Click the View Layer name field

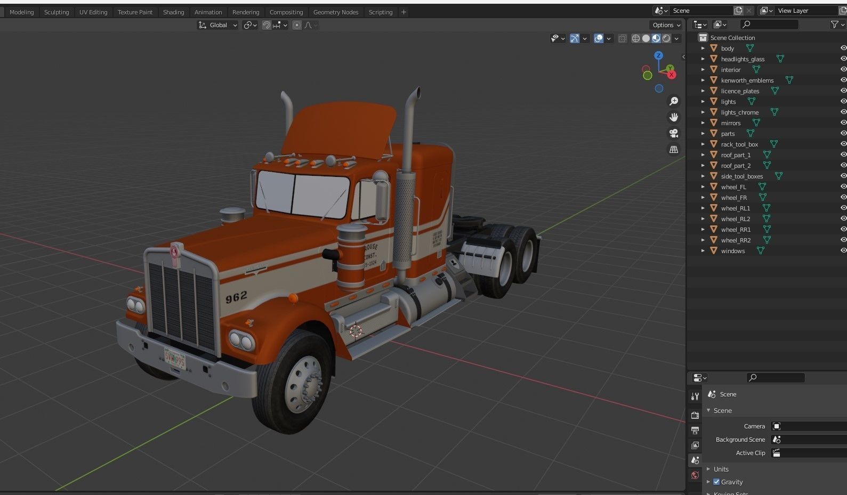808,11
